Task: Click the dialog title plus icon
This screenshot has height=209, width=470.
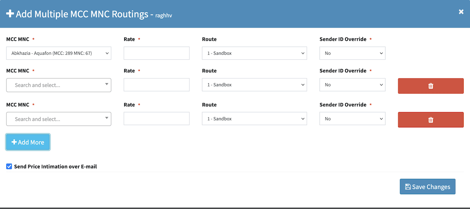Action: 10,14
